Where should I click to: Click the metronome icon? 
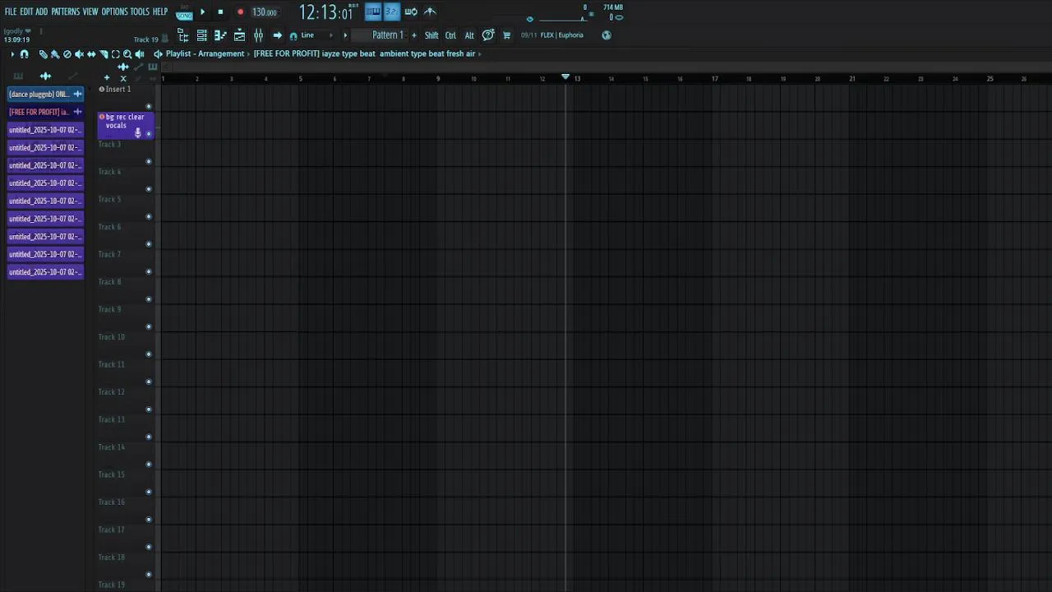coord(430,12)
